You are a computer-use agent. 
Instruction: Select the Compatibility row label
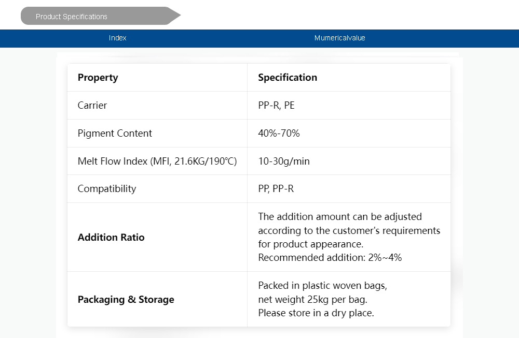coord(107,189)
